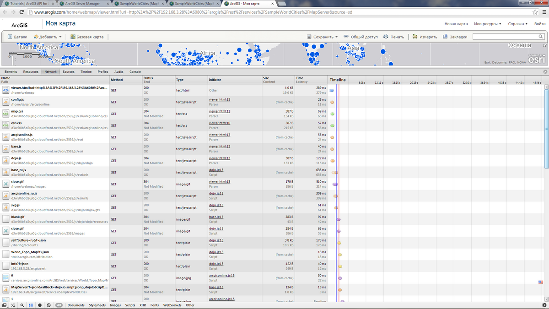The image size is (549, 309).
Task: Filter network requests by Images
Action: [115, 305]
